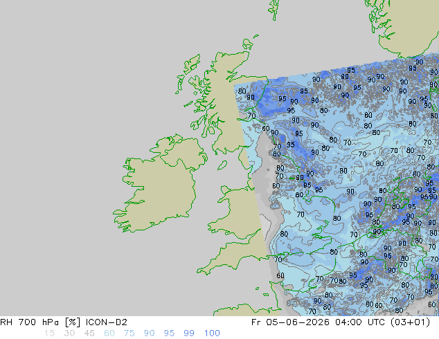Select the legend value 99

point(189,333)
